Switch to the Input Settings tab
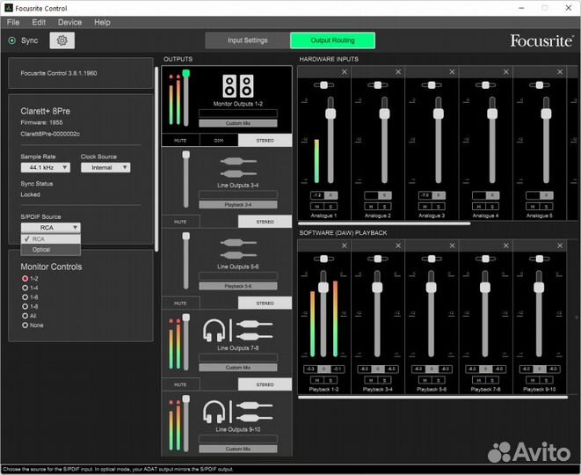Image resolution: width=581 pixels, height=475 pixels. 248,40
